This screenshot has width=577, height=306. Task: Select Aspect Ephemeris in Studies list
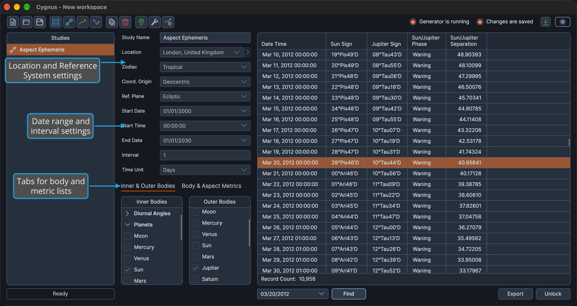pyautogui.click(x=61, y=50)
